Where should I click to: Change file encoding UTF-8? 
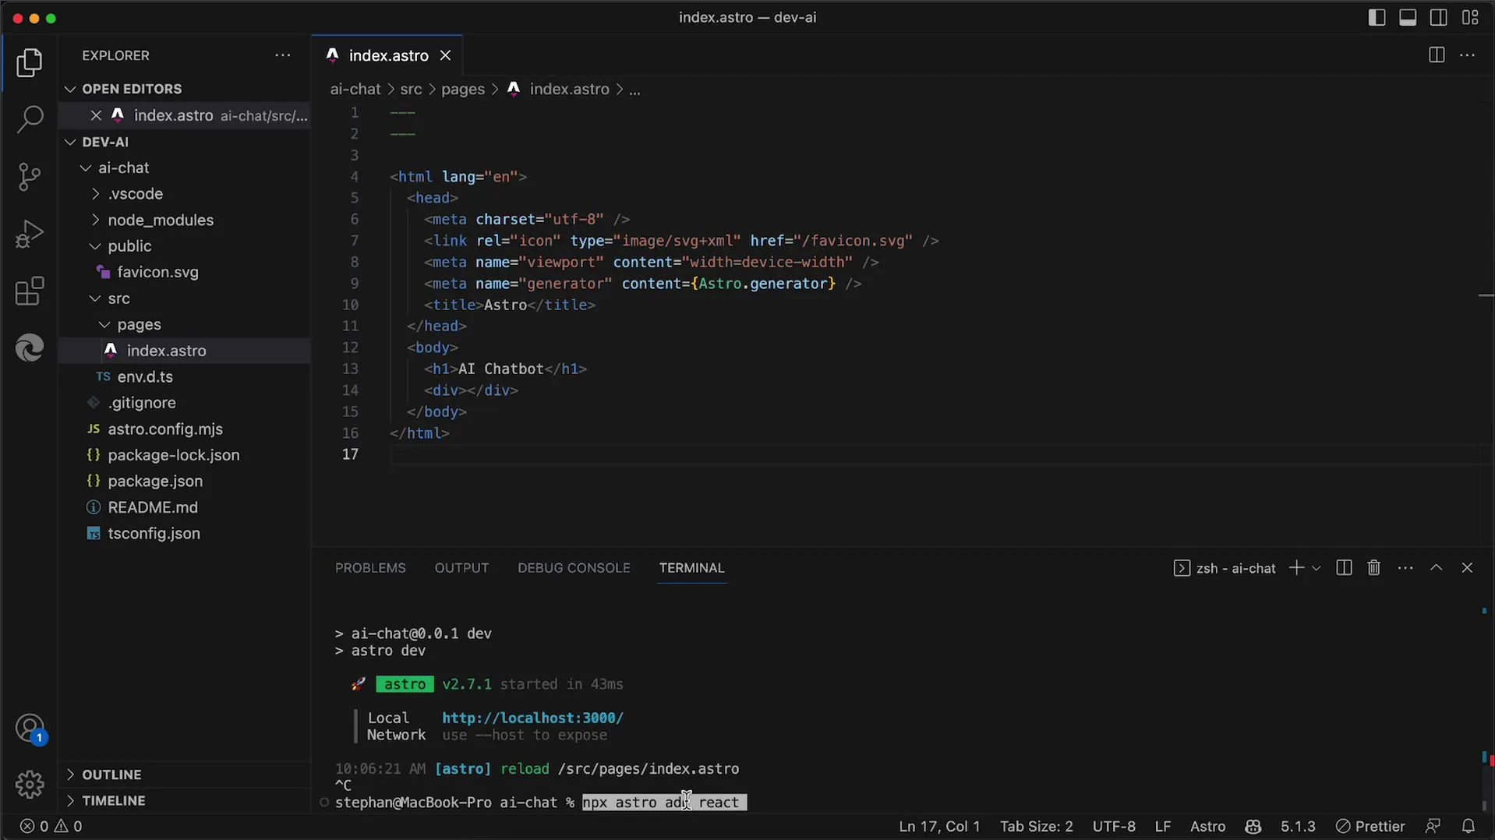click(x=1113, y=827)
